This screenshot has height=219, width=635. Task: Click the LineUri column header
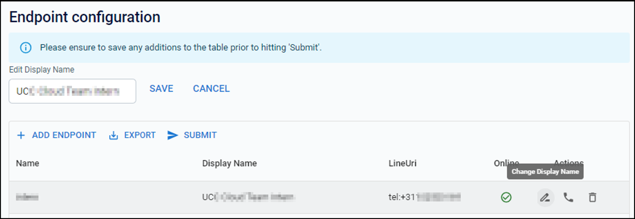point(403,163)
